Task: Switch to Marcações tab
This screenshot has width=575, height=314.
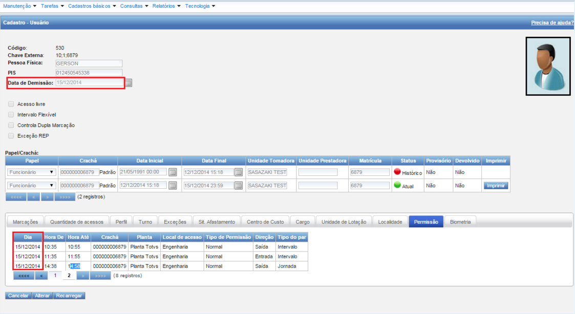Action: pyautogui.click(x=25, y=222)
